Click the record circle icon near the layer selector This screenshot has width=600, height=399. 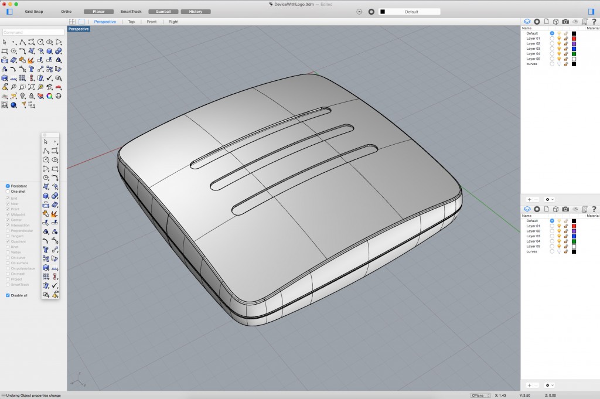coord(371,12)
